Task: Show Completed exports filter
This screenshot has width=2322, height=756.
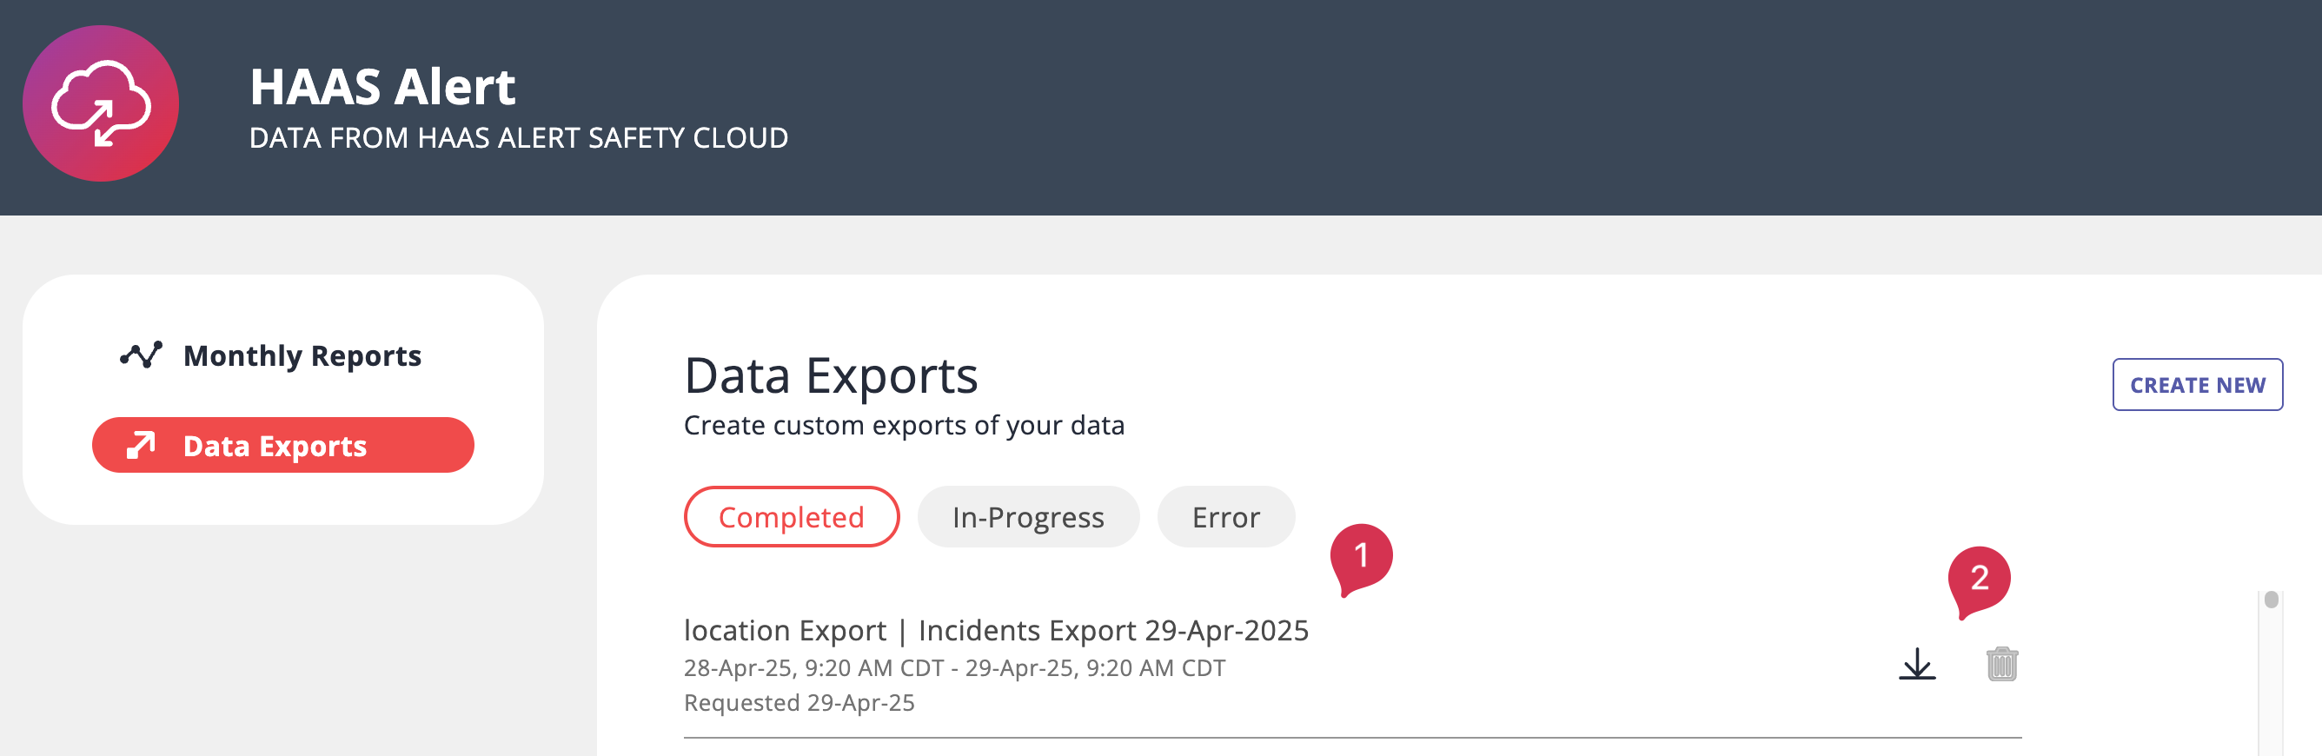Action: tap(791, 517)
